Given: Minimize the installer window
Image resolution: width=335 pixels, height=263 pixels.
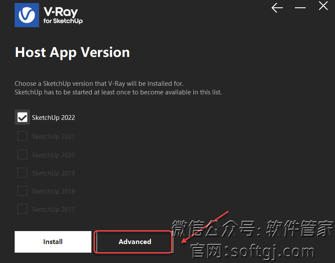Looking at the screenshot, I should point(300,8).
